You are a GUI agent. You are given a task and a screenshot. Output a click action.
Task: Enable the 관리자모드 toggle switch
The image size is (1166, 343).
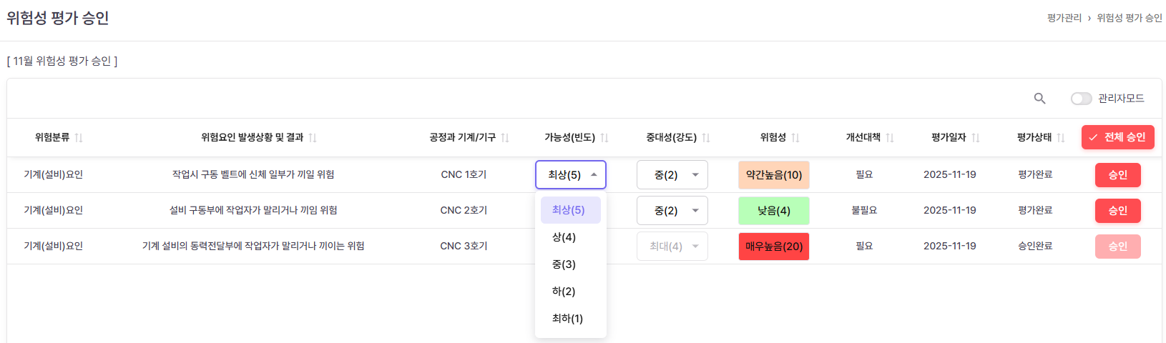[x=1081, y=99]
